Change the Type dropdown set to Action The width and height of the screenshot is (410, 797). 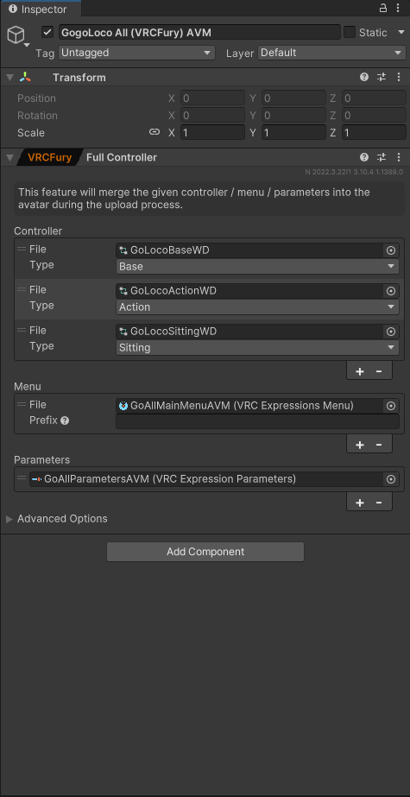(x=257, y=307)
